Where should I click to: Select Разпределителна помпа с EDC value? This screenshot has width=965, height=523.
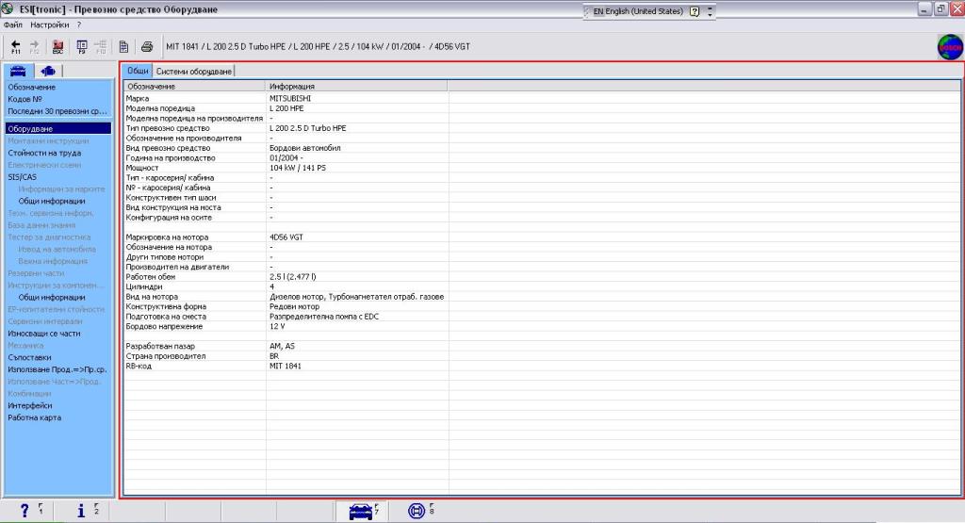pyautogui.click(x=324, y=317)
